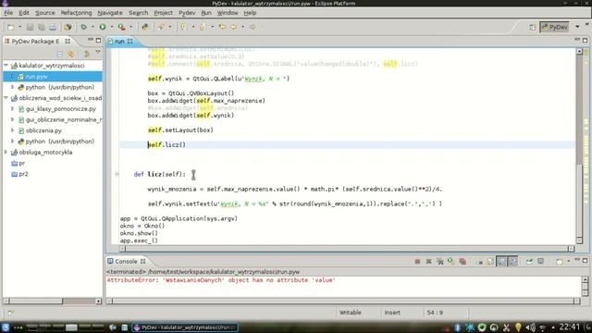Click Bluetooth icon in system tray
Viewport: 592px width, 333px height.
(458, 327)
